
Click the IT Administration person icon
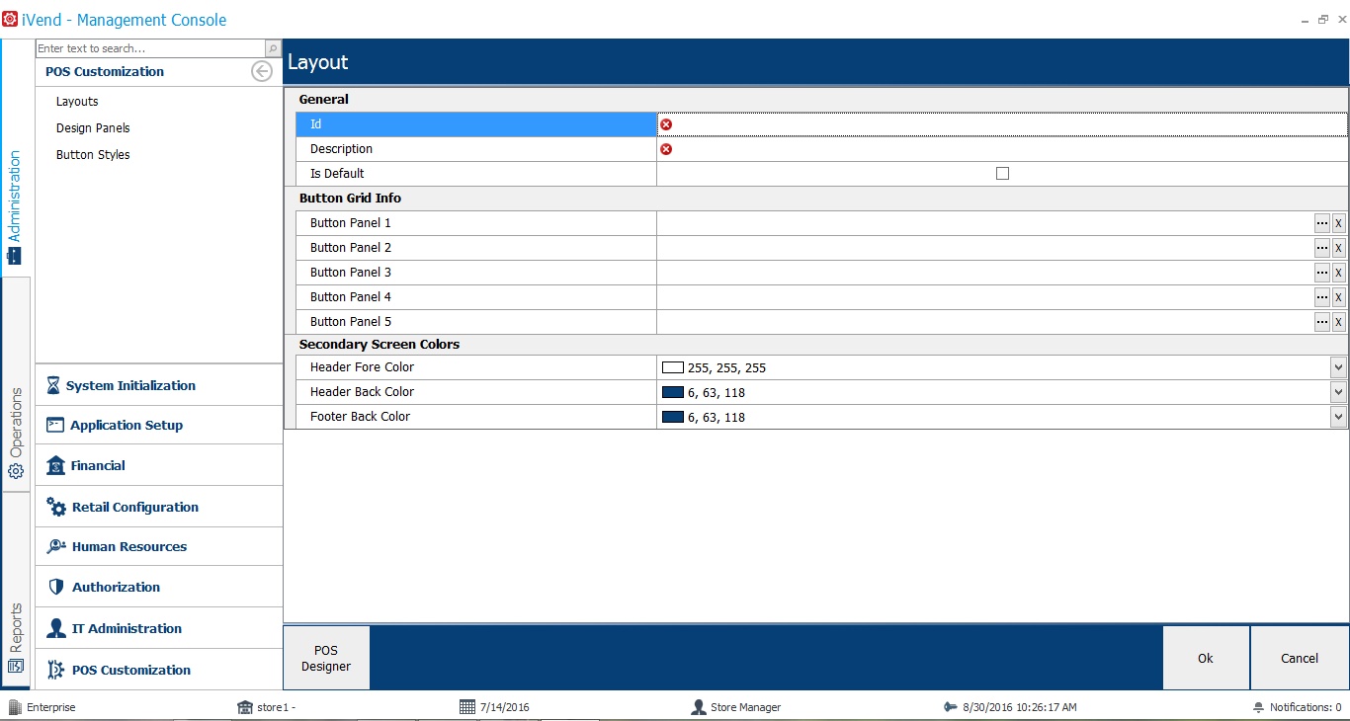click(x=56, y=629)
